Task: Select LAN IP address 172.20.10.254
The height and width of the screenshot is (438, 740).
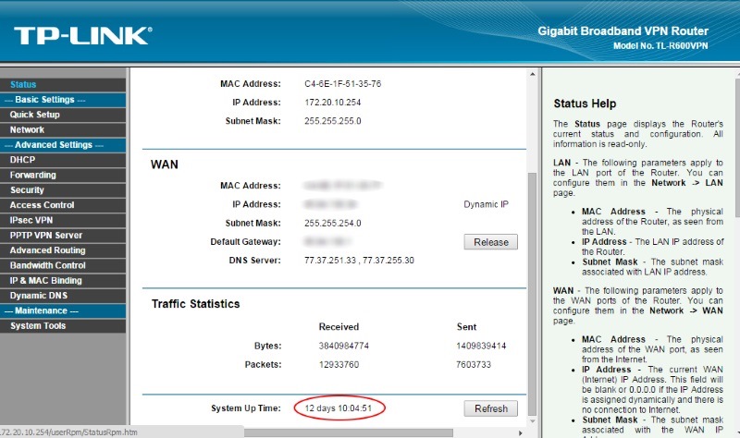Action: click(333, 103)
